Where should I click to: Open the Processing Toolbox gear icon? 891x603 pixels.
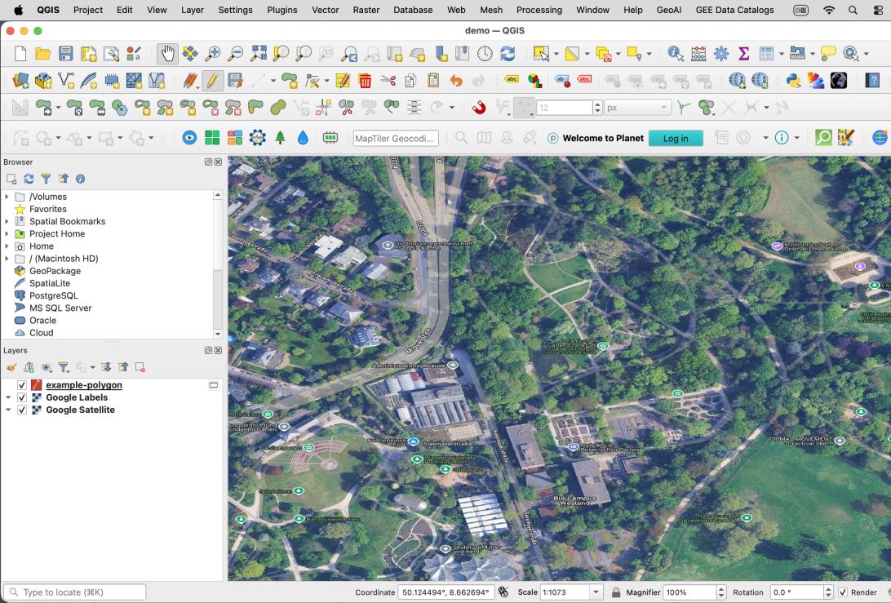[x=721, y=54]
